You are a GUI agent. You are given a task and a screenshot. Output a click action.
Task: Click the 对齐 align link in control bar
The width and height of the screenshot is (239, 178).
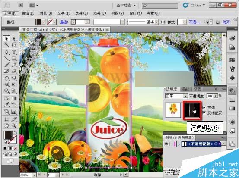click(x=226, y=22)
